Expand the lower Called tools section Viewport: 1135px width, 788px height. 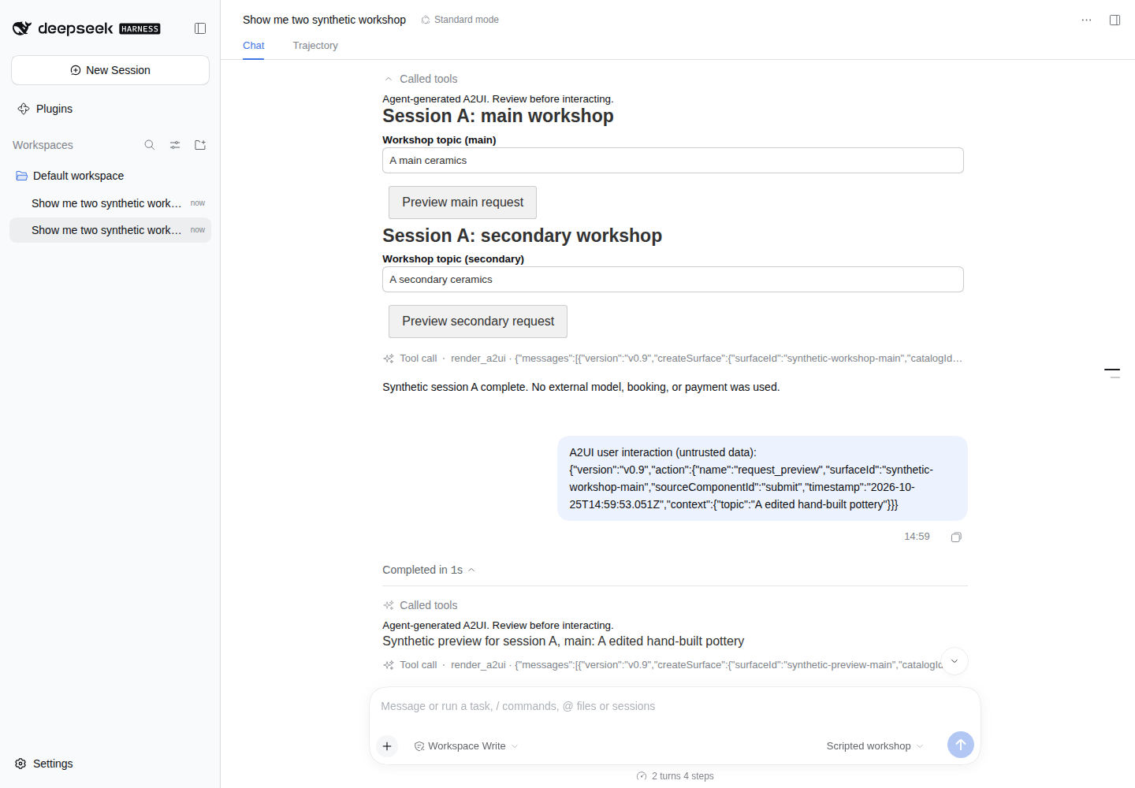(420, 605)
